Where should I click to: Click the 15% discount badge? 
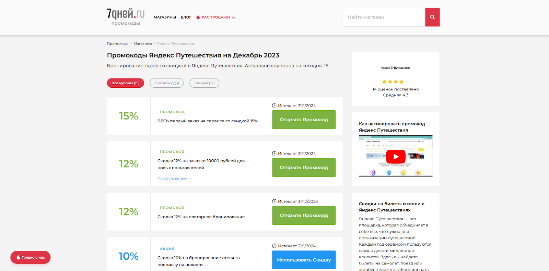pos(129,116)
